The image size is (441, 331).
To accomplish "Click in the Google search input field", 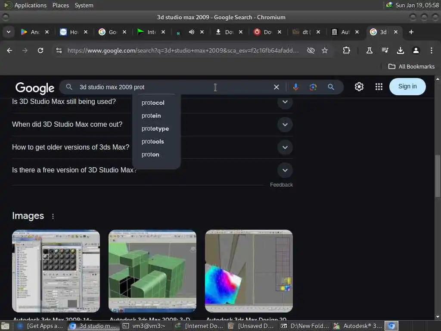I will click(174, 87).
